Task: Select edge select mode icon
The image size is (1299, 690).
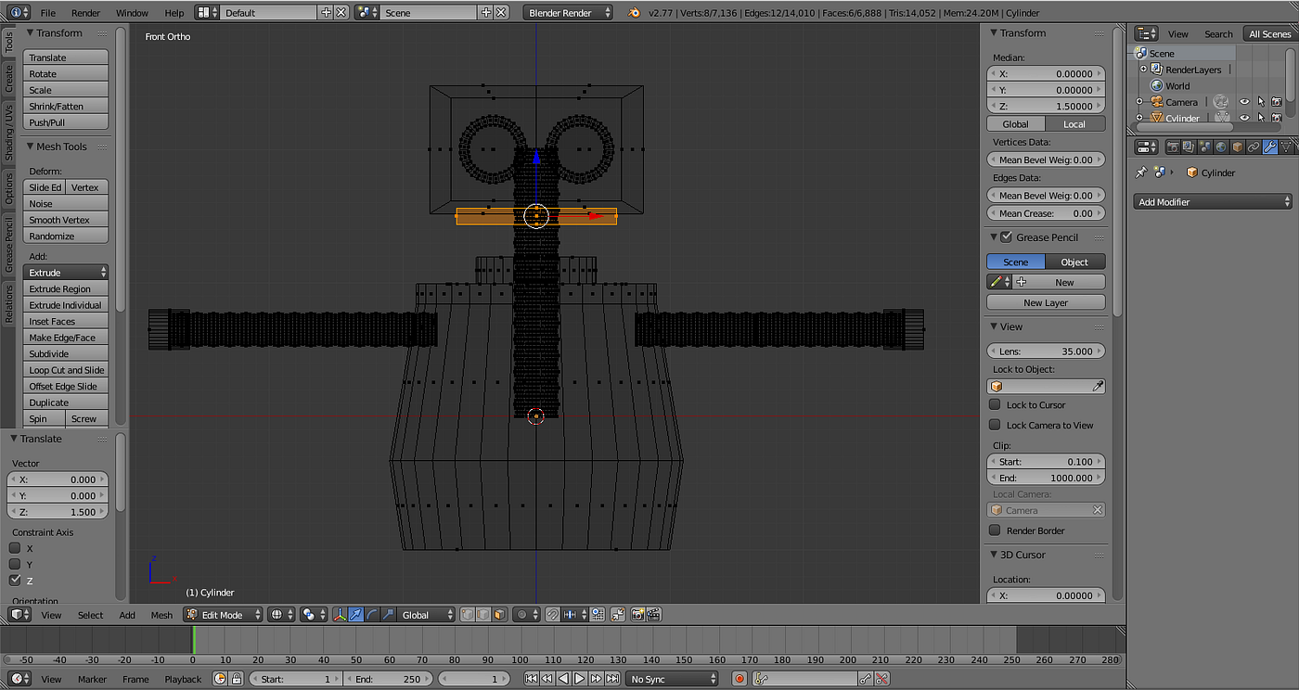Action: [x=483, y=615]
